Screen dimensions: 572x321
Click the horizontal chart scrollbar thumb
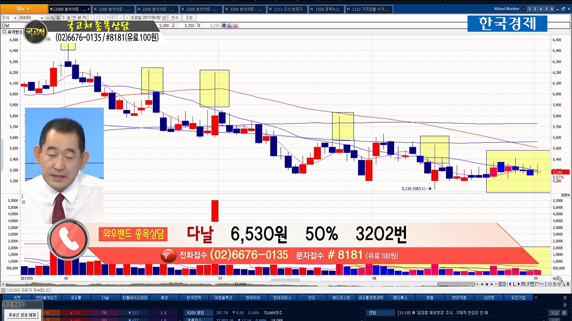click(x=455, y=284)
